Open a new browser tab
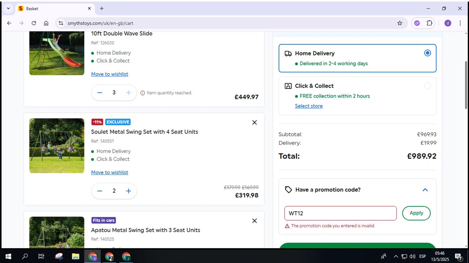Screen dimensions: 469x263 [102, 8]
